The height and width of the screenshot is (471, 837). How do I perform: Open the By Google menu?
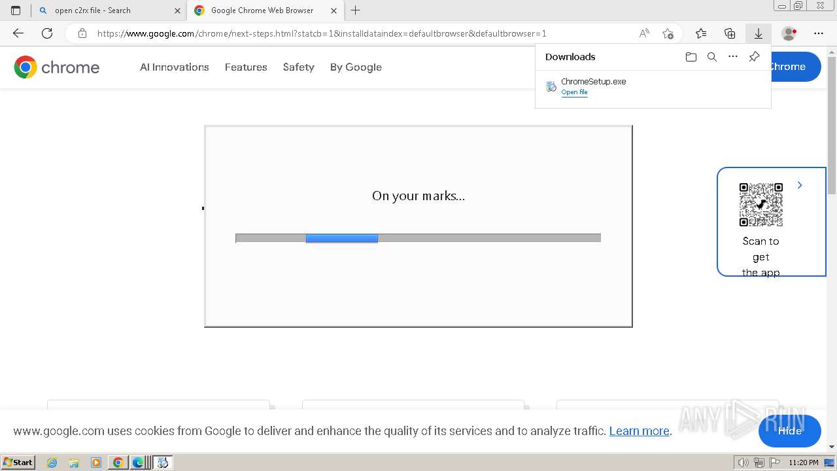tap(356, 67)
